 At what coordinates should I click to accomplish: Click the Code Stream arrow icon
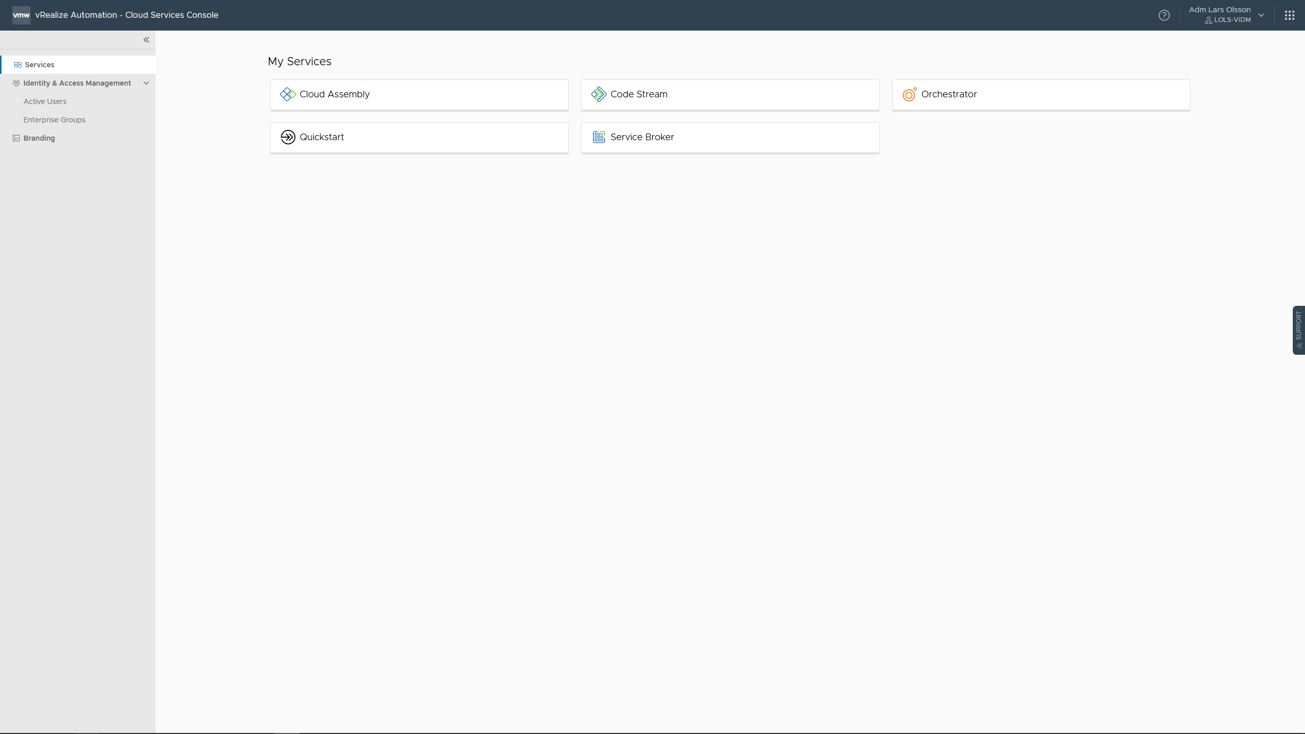[599, 94]
